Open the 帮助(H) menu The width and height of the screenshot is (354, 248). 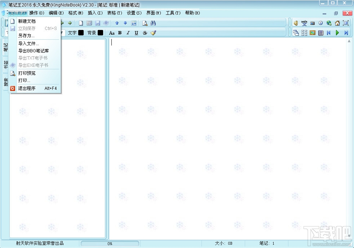point(193,13)
